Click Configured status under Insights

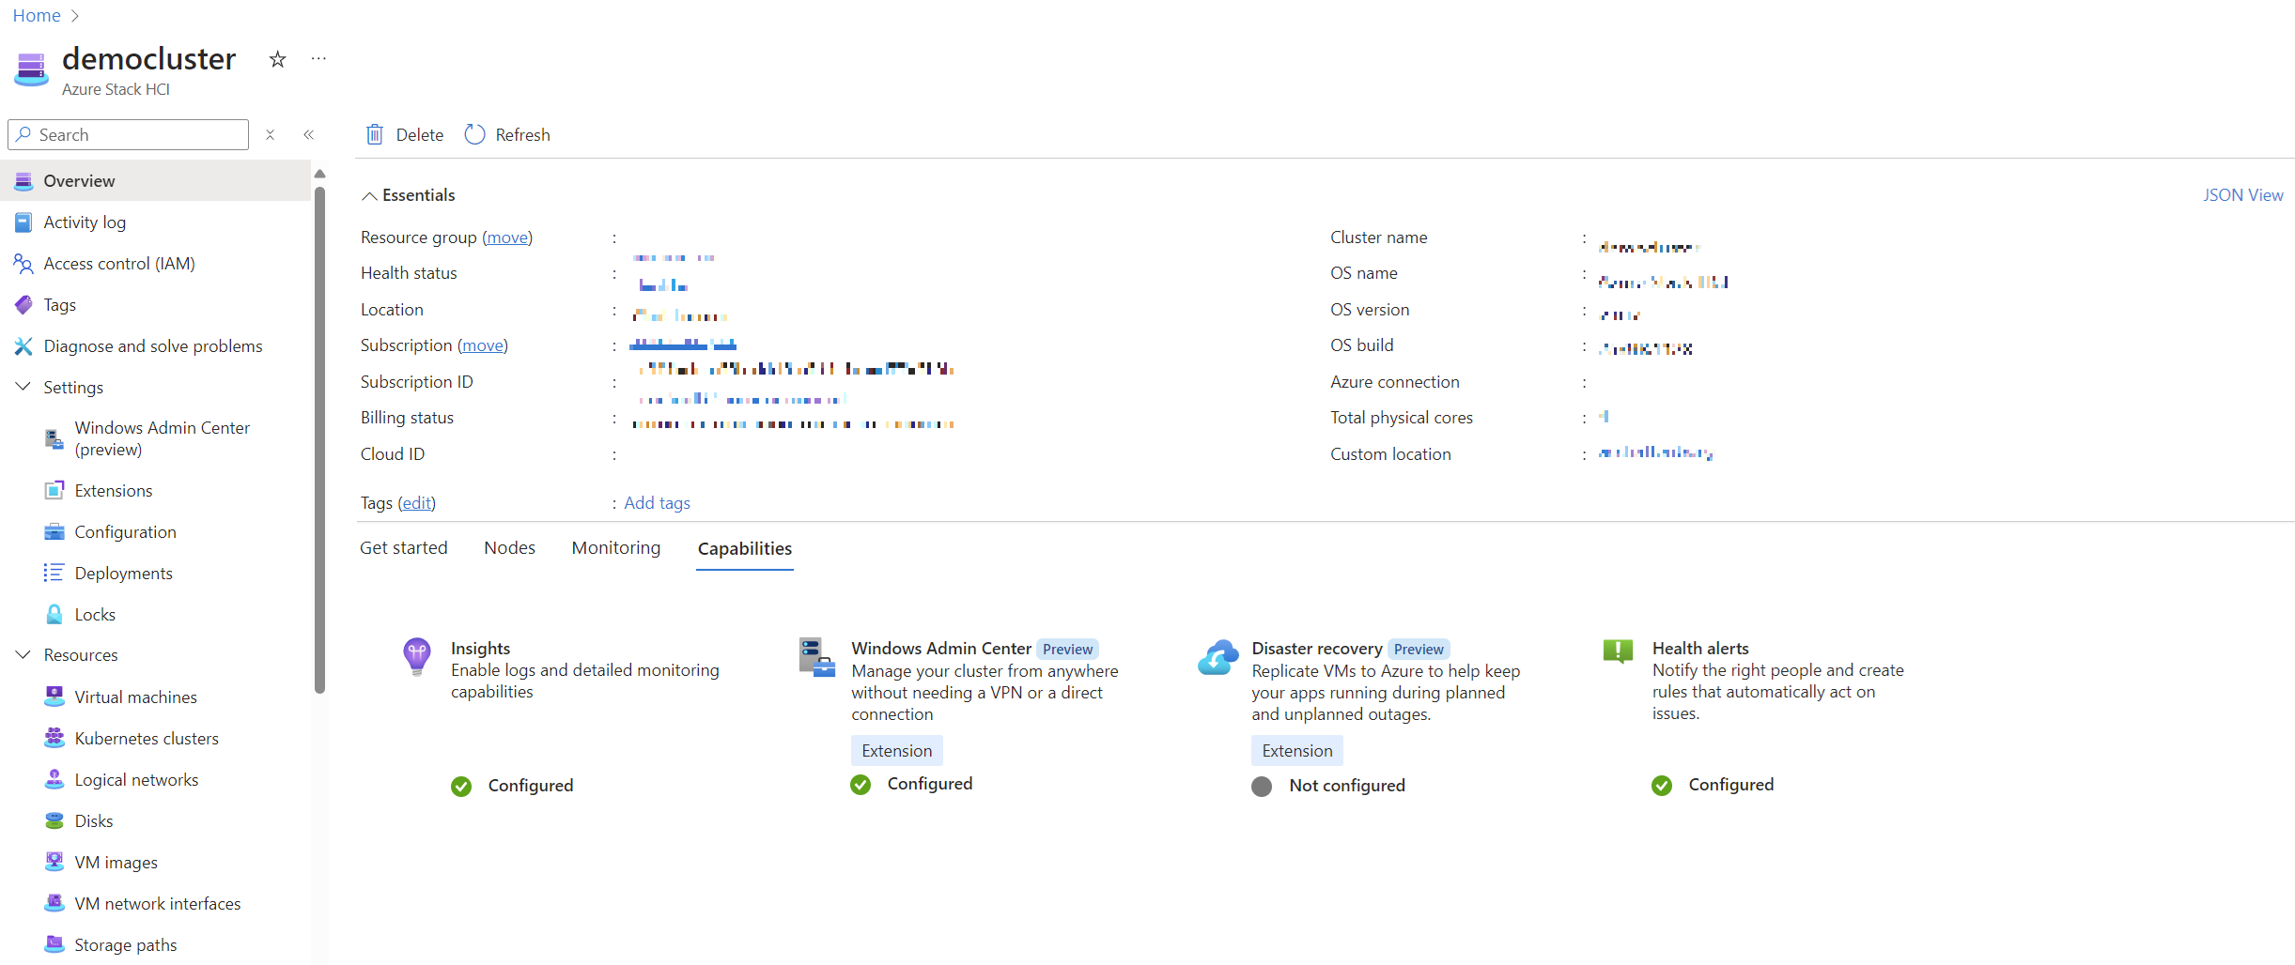(x=530, y=786)
